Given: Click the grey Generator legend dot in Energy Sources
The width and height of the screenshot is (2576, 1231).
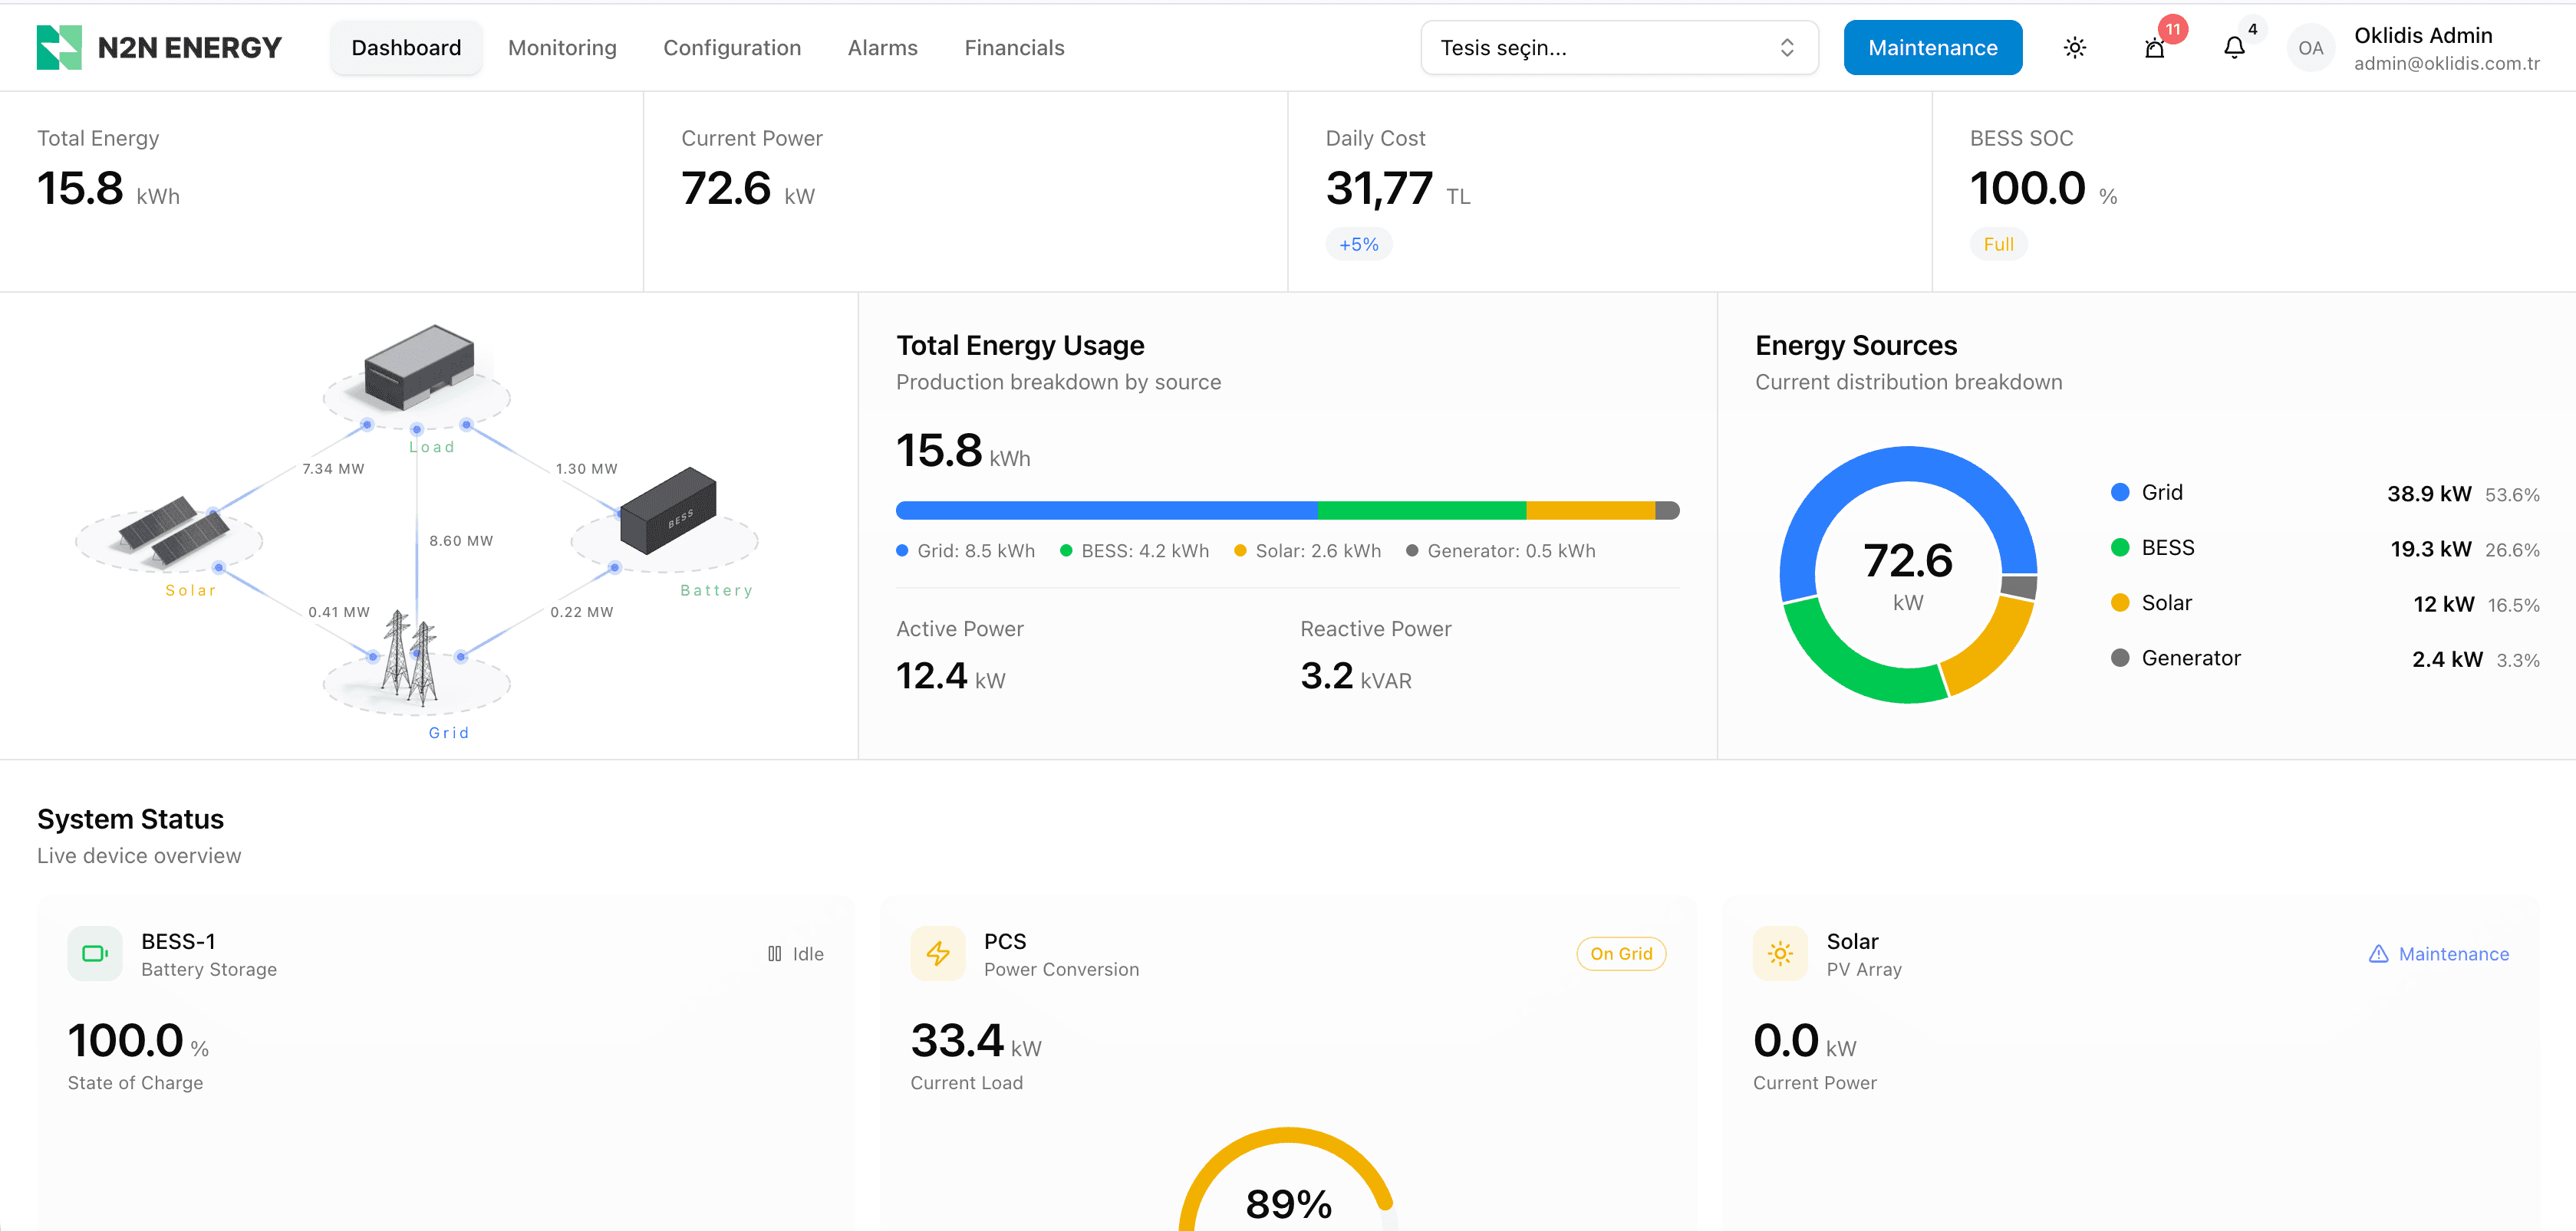Looking at the screenshot, I should point(2119,658).
